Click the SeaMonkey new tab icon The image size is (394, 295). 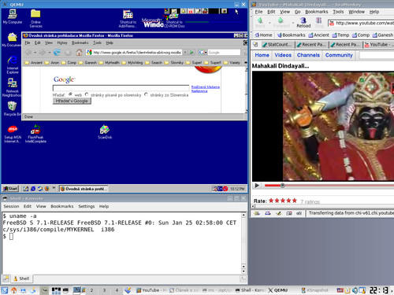(255, 45)
